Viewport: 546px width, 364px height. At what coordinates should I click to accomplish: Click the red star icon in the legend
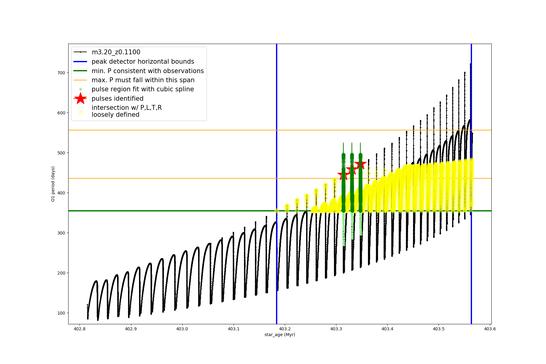(80, 99)
